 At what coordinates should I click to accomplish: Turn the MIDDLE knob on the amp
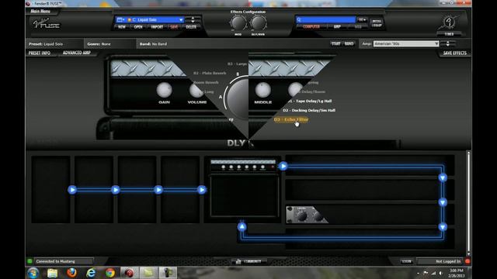(262, 90)
